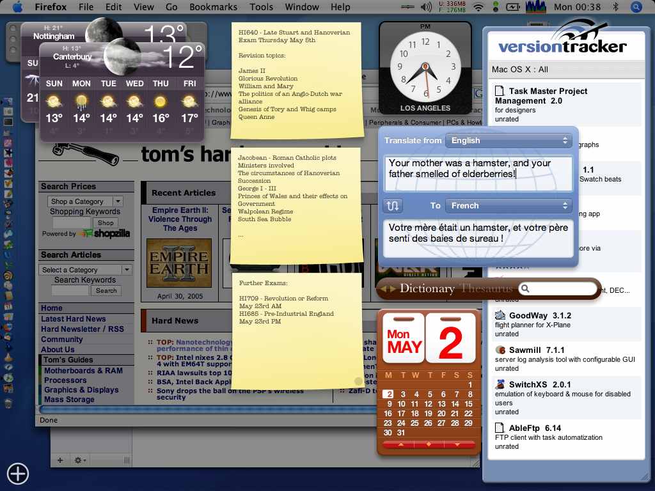Open the Translate from English dropdown

(x=508, y=140)
